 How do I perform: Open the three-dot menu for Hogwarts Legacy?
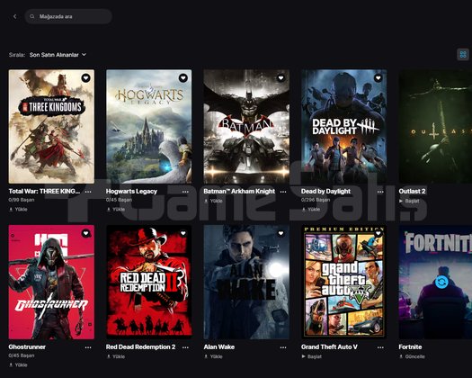(185, 192)
